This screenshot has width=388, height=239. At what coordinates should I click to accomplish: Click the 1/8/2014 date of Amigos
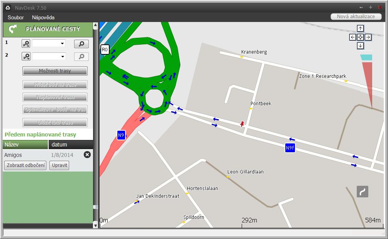(62, 155)
